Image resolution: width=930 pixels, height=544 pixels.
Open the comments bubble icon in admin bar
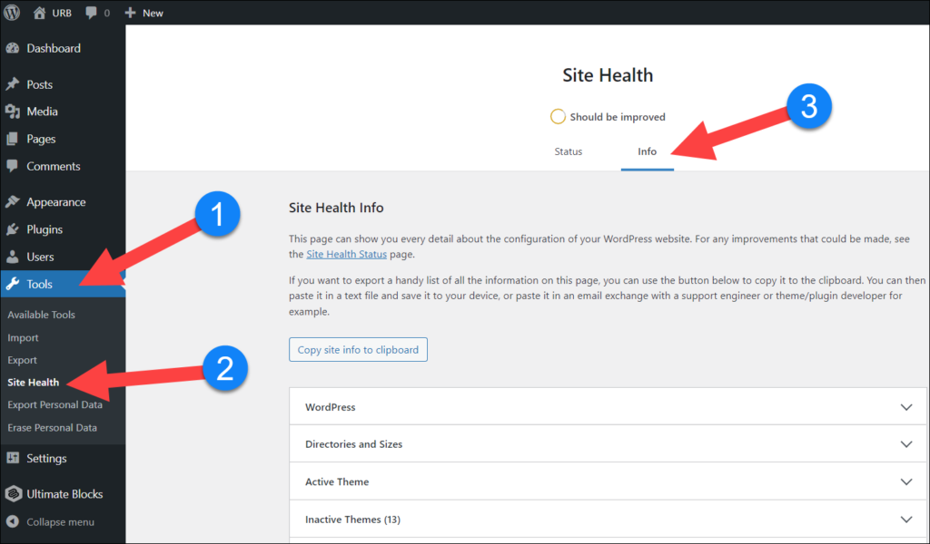91,13
